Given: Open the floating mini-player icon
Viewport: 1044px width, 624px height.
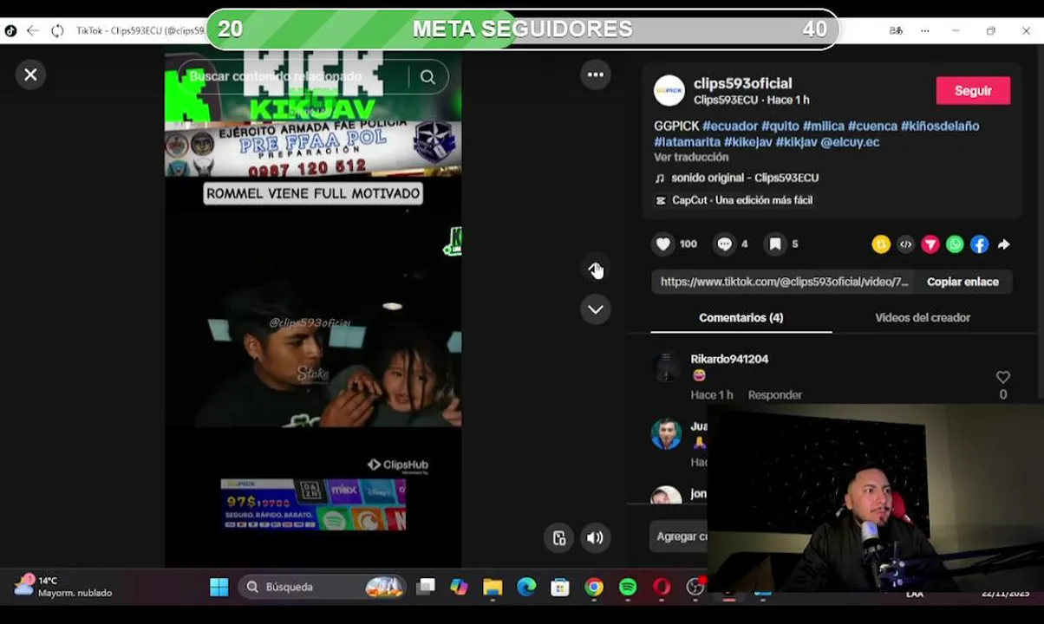Looking at the screenshot, I should [x=559, y=537].
